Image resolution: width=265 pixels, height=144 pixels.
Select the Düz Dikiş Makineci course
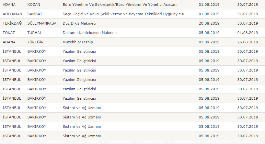(79, 23)
